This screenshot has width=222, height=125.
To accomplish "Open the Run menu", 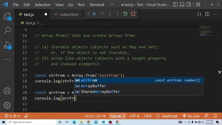I will click(x=81, y=5).
